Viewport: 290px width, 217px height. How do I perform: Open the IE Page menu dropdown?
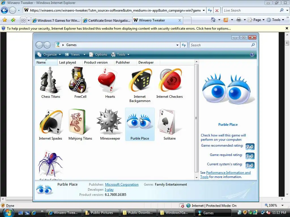pos(256,20)
